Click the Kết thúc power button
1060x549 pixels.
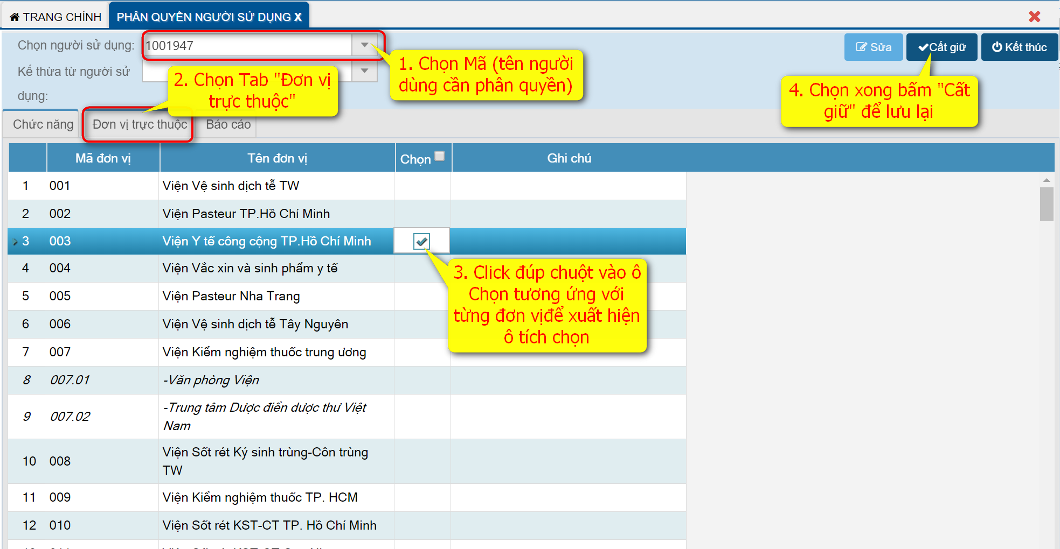pos(1019,47)
